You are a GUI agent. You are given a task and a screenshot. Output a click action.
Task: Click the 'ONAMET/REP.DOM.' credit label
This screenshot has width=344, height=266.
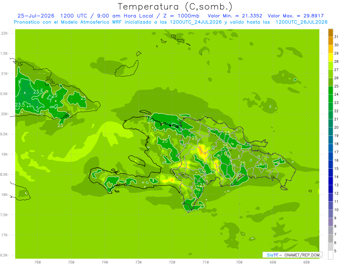[302, 255]
